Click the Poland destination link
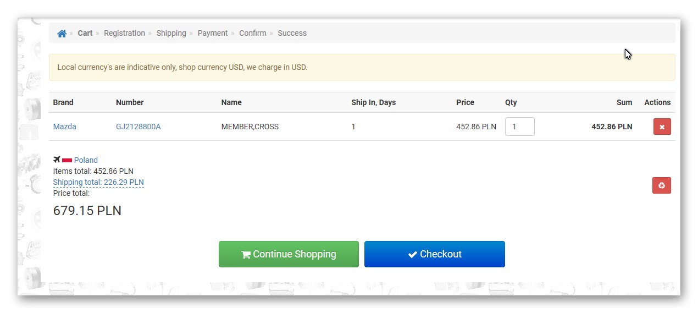This screenshot has width=698, height=313. pyautogui.click(x=86, y=160)
